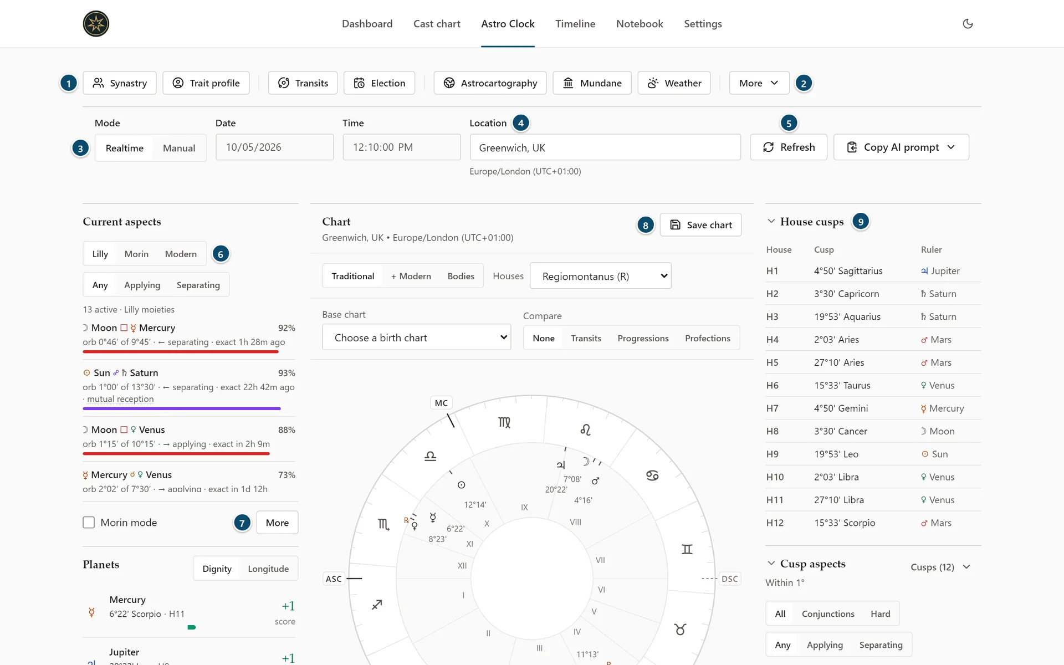Go to the Dashboard tab

pos(367,24)
